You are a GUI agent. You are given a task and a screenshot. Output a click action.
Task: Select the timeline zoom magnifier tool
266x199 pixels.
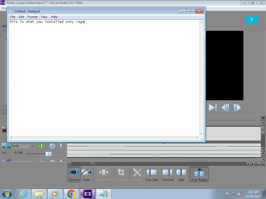pyautogui.click(x=263, y=164)
